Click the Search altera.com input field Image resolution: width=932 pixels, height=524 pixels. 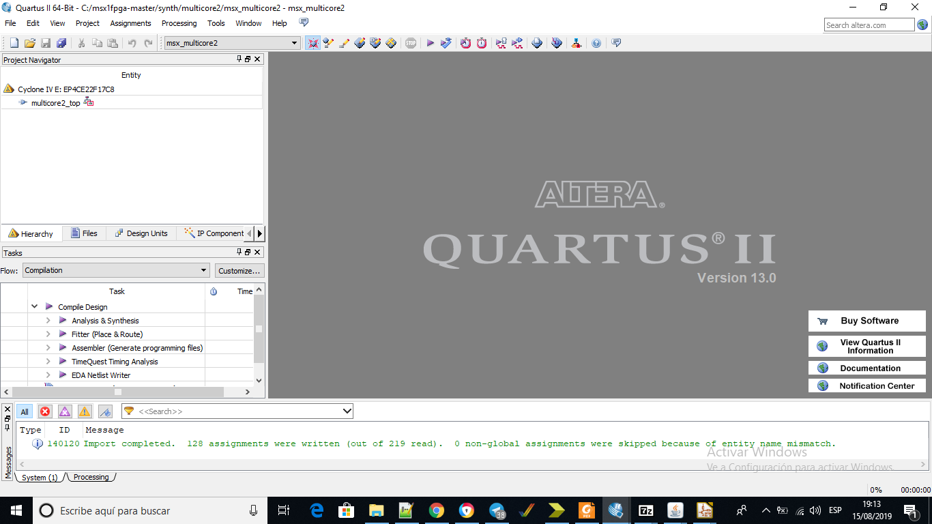[x=869, y=25]
